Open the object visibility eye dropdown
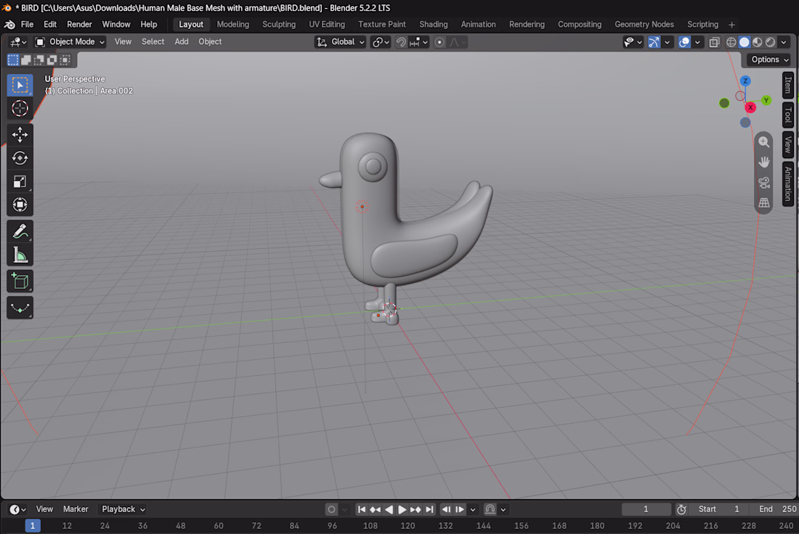 point(633,42)
